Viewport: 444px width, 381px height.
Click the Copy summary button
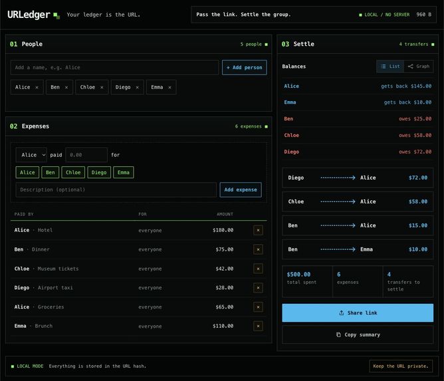point(358,335)
